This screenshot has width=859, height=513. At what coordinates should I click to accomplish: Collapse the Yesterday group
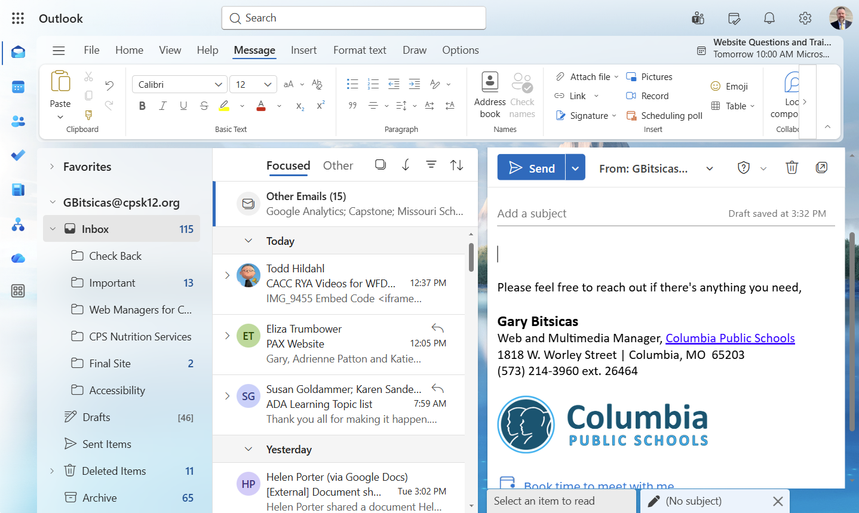[249, 449]
